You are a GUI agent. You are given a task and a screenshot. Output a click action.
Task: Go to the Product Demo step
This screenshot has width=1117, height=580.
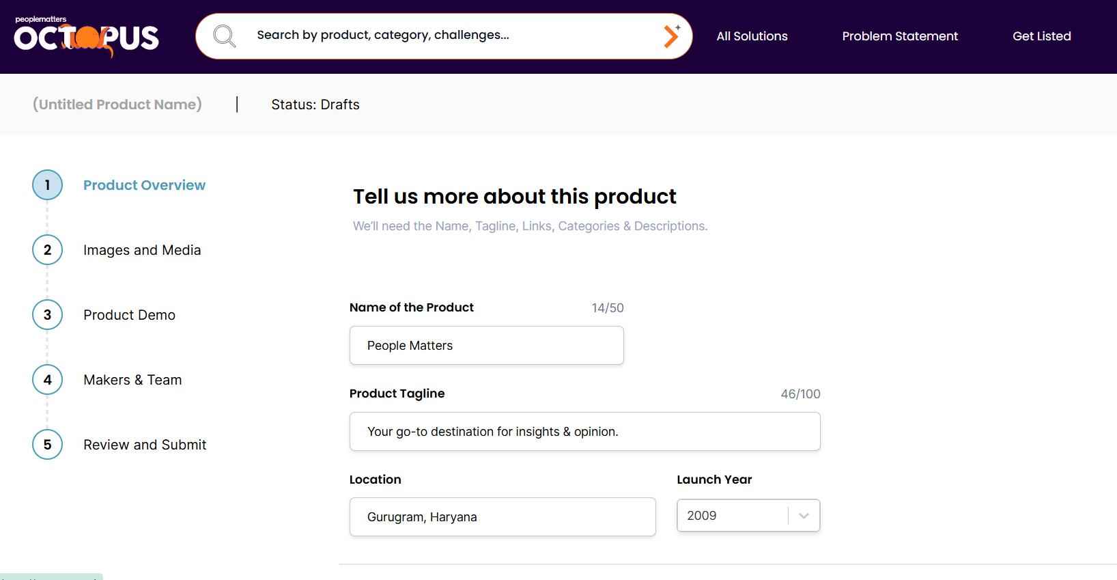[x=129, y=315]
